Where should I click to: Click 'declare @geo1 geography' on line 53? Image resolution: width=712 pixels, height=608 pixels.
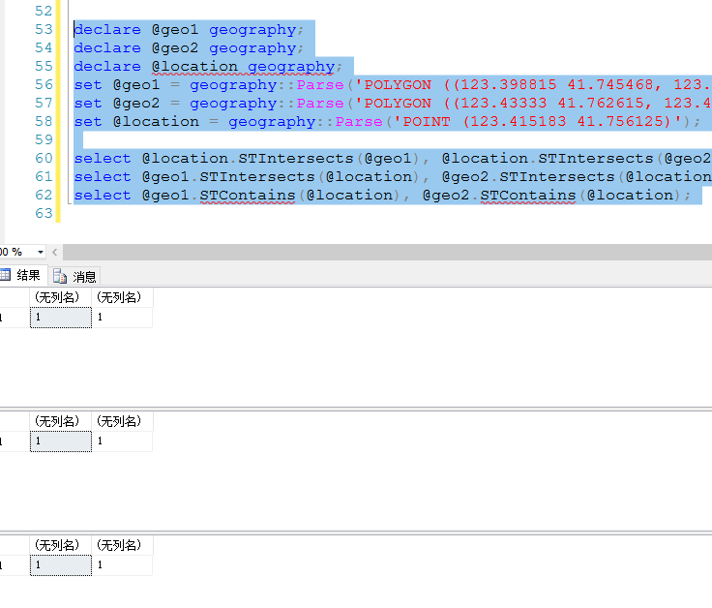(186, 30)
